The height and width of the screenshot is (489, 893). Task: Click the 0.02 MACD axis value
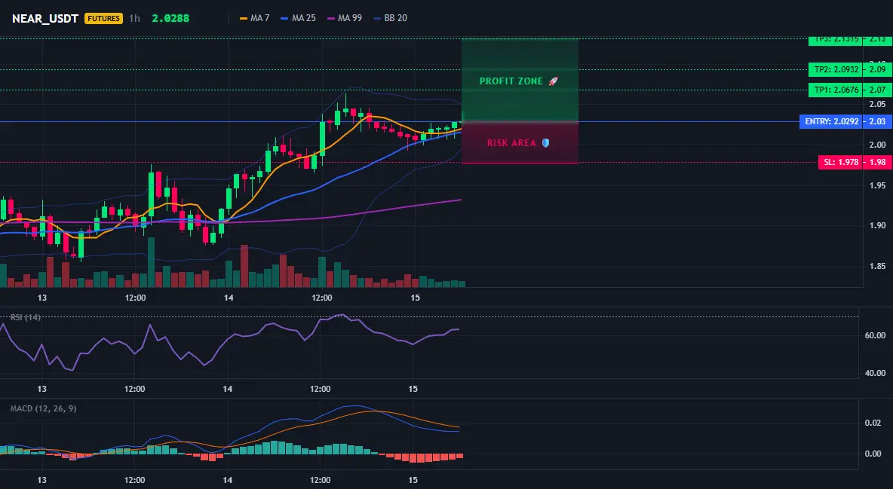(873, 423)
